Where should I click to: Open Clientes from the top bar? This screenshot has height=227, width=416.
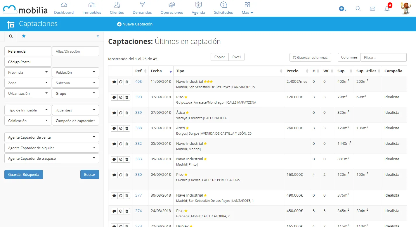tap(117, 8)
